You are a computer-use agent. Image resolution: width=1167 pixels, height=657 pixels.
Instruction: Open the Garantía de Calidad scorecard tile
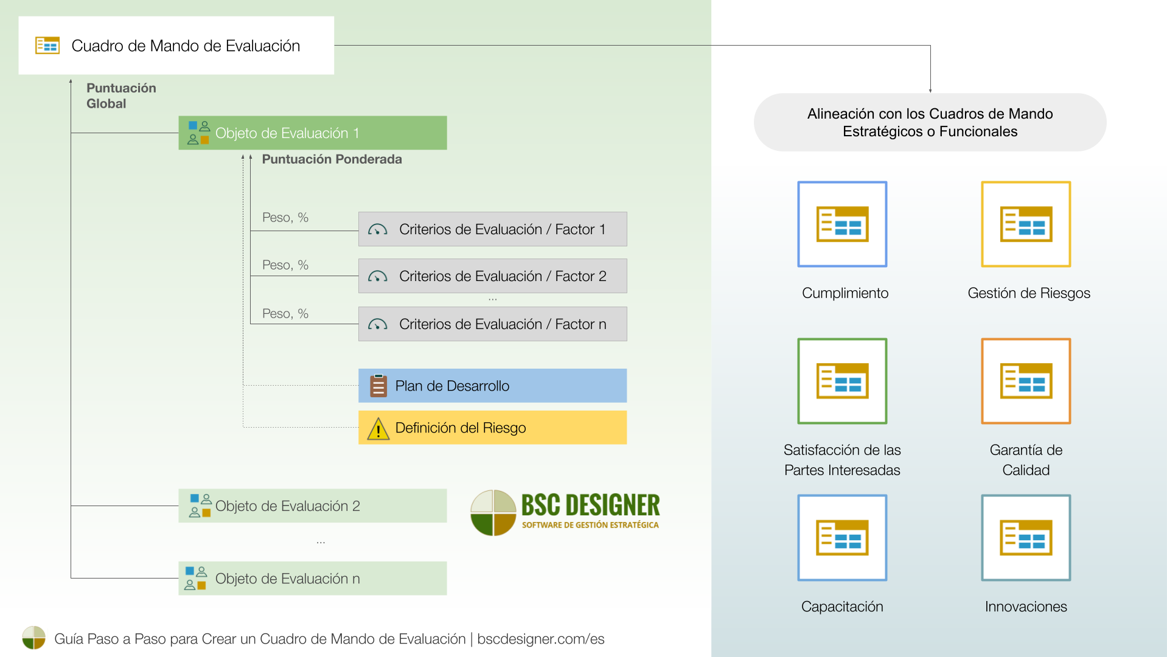click(x=1026, y=381)
